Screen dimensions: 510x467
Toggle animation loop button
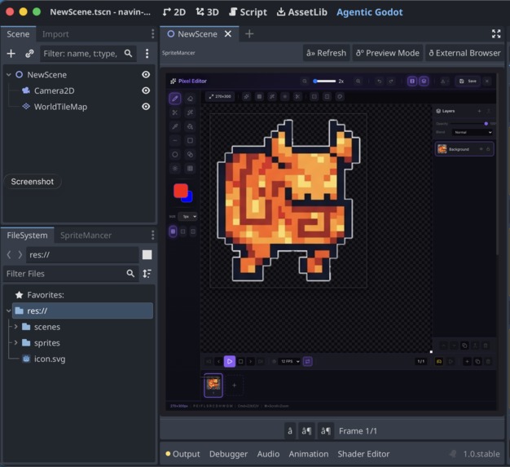tap(307, 361)
